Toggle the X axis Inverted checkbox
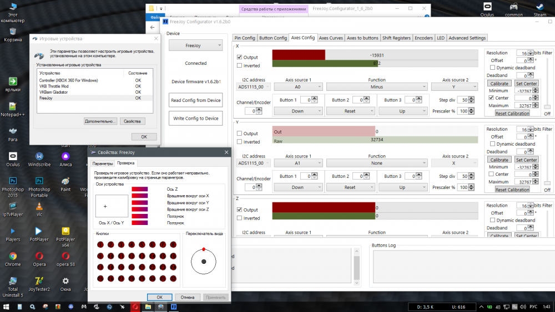Viewport: 555px width, 312px height. (239, 65)
